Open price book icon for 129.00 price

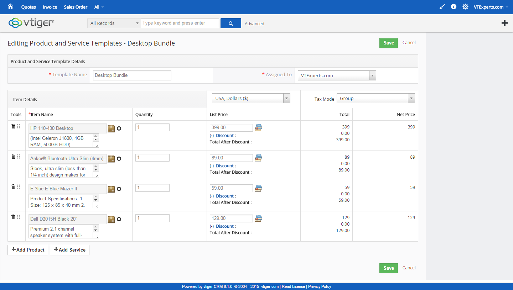(x=258, y=218)
